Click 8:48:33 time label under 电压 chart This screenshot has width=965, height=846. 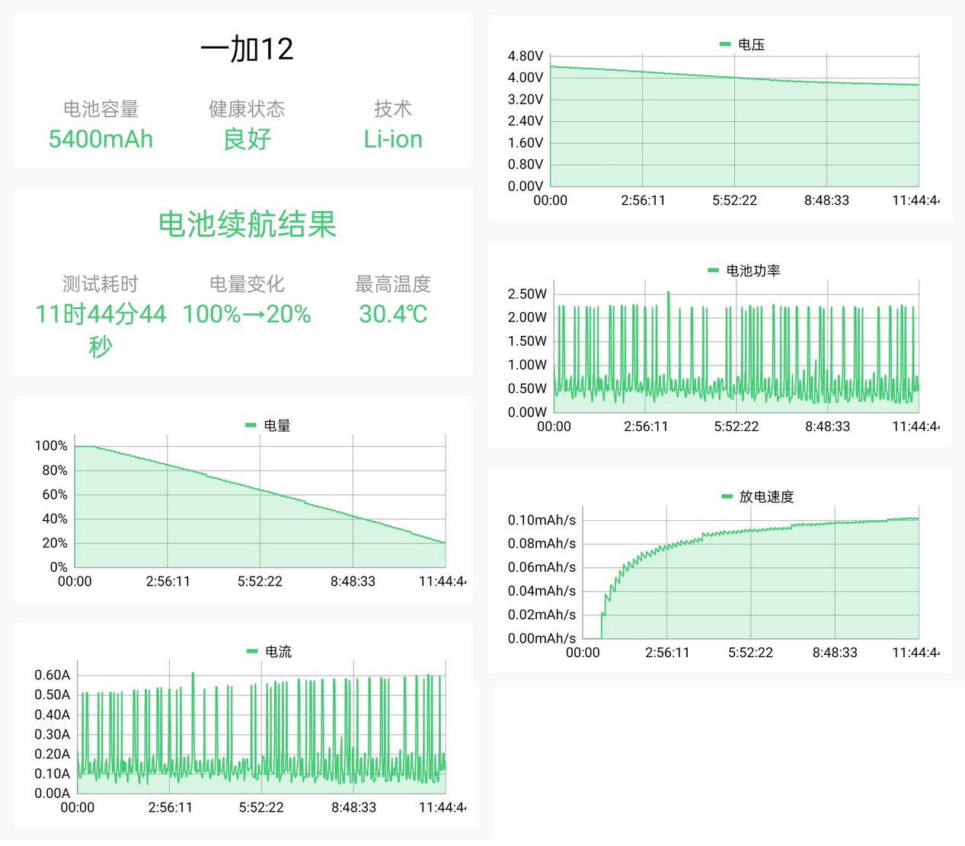pos(826,201)
